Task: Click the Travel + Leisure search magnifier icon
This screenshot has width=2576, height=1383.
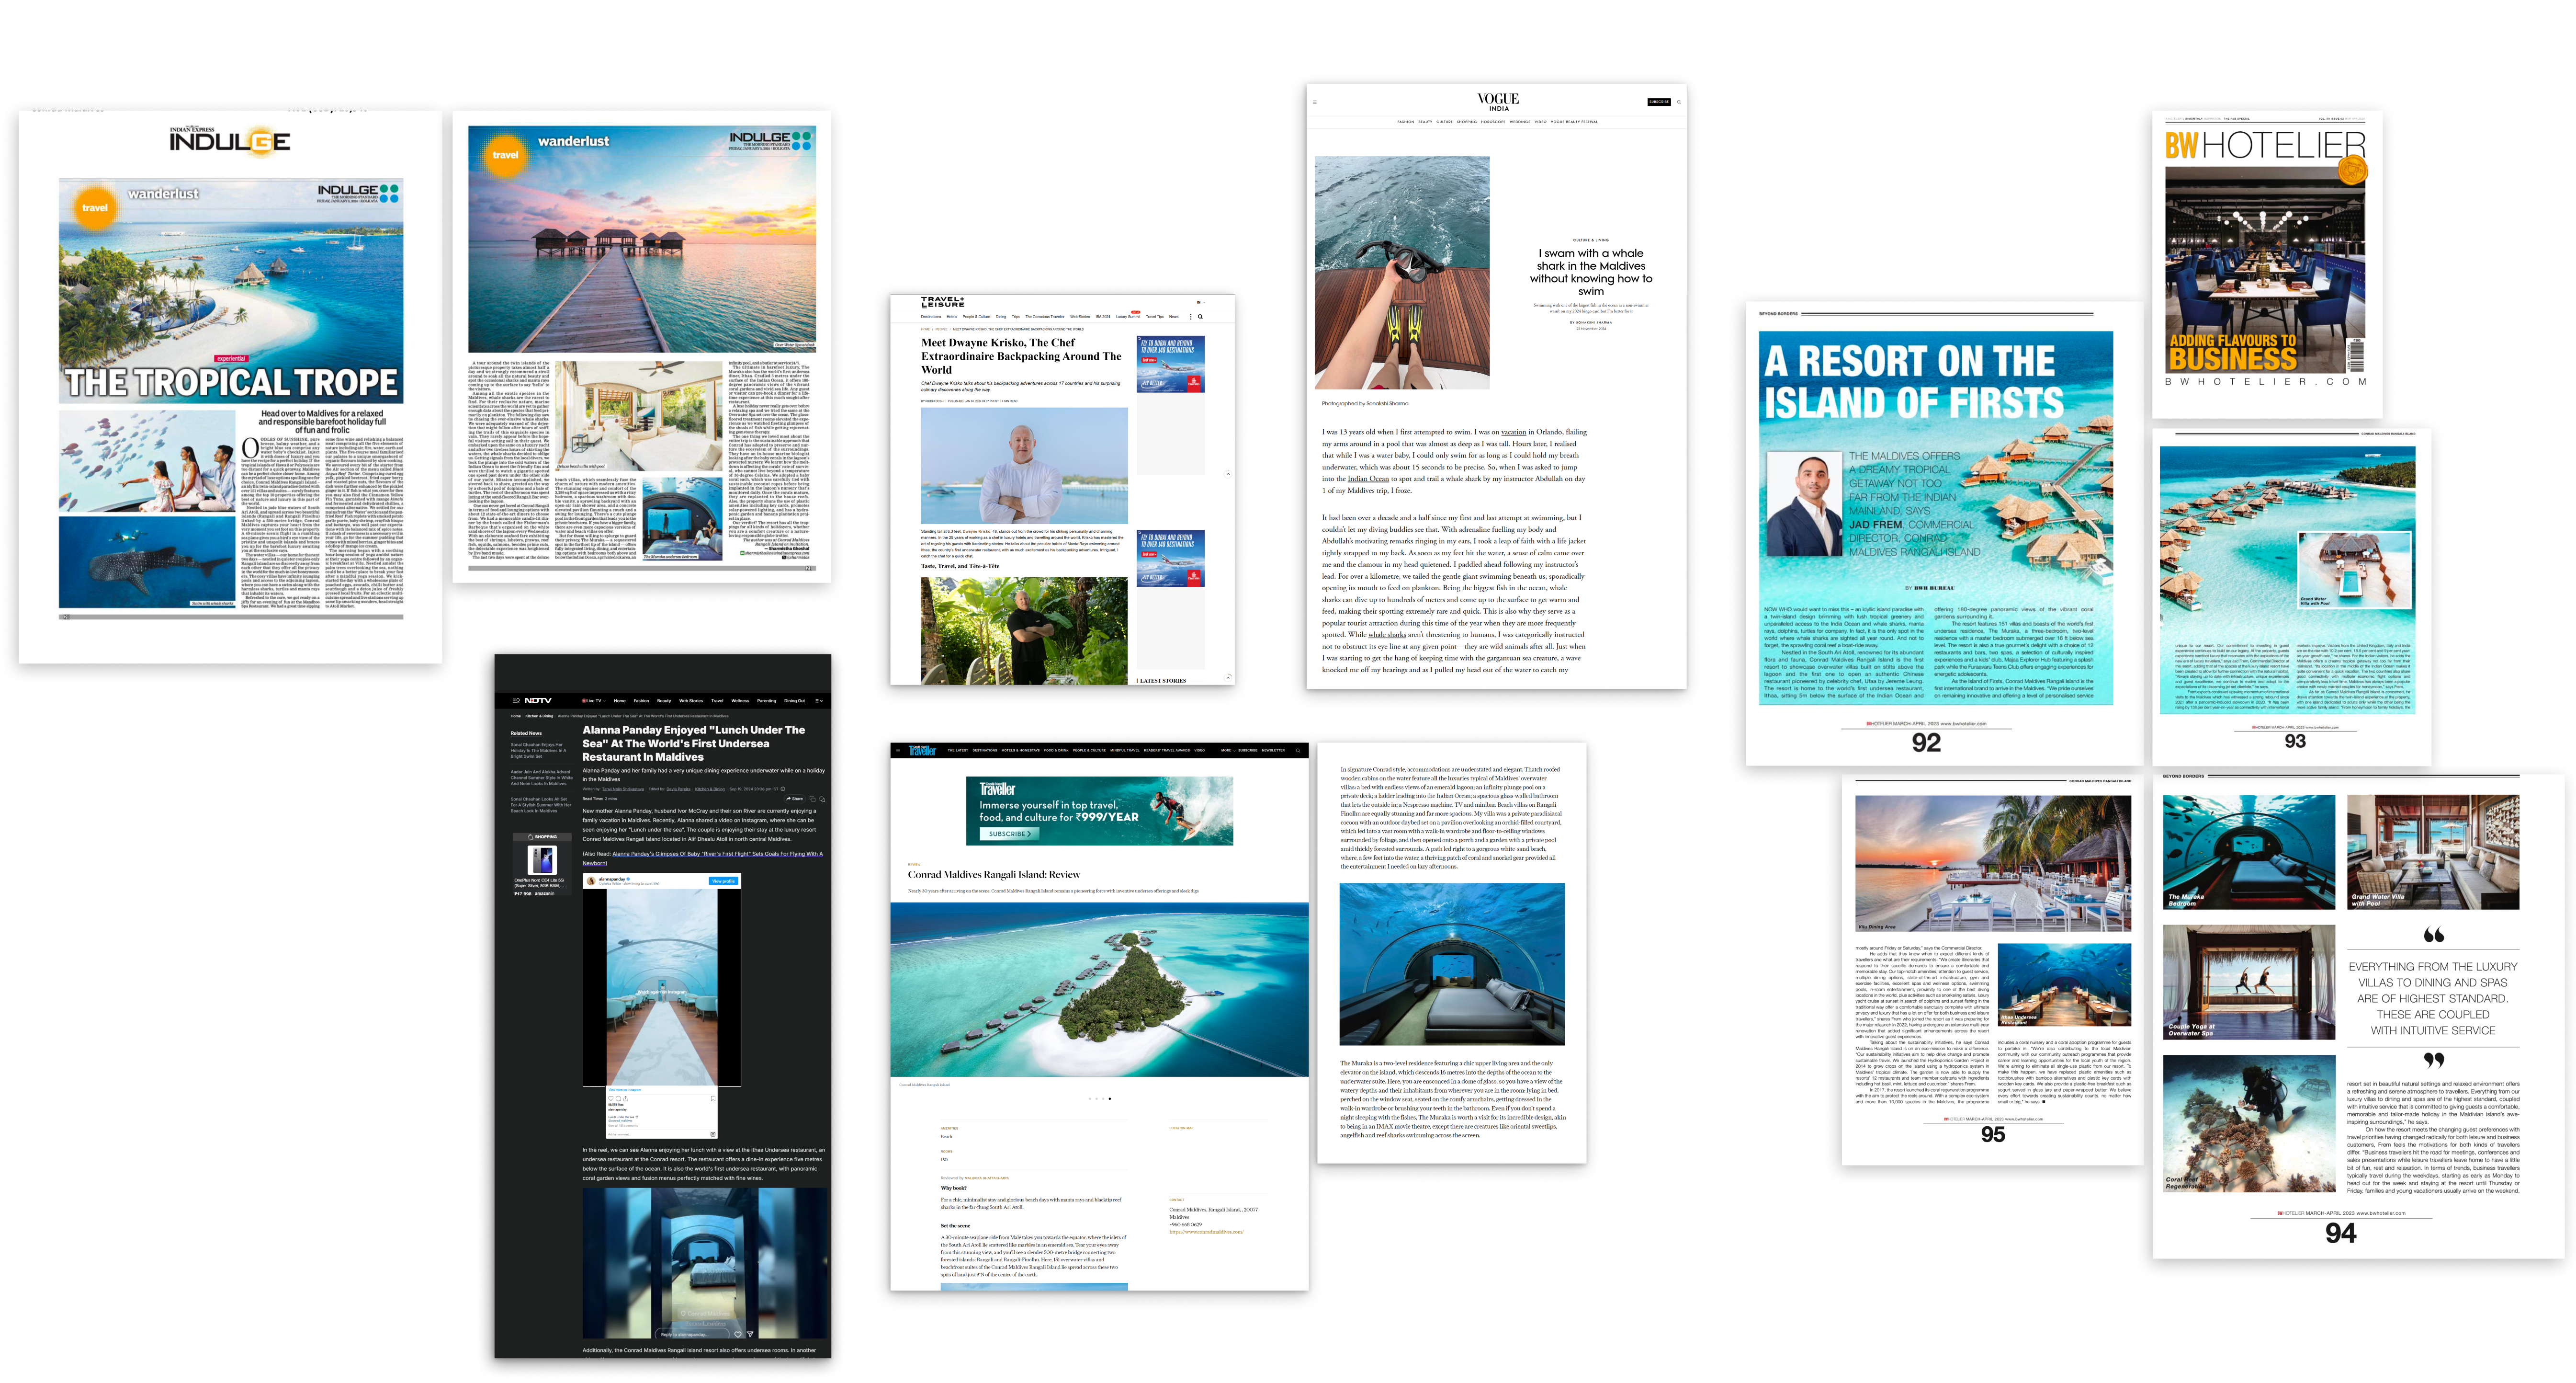Action: [1200, 317]
